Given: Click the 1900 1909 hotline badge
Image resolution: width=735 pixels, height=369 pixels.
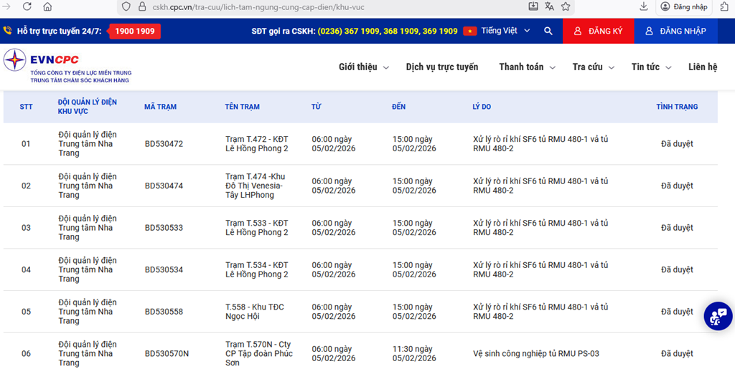Looking at the screenshot, I should pos(135,31).
